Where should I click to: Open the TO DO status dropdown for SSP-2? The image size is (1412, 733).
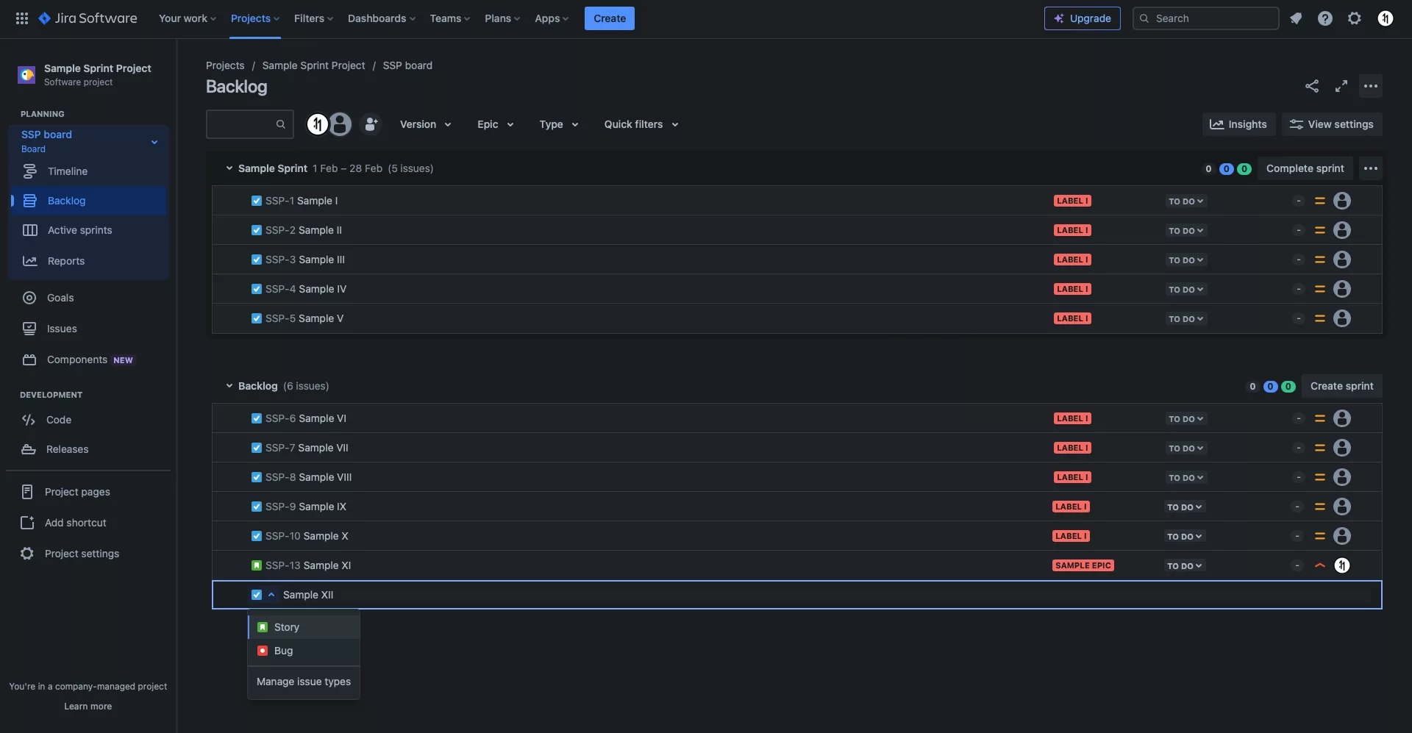click(1185, 230)
